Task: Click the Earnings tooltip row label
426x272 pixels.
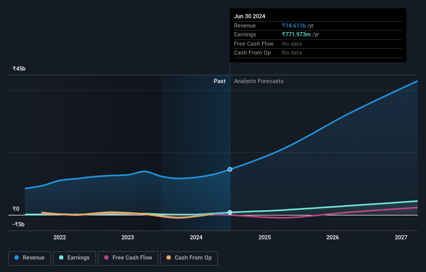Action: pyautogui.click(x=245, y=34)
